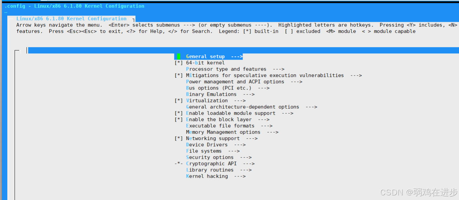Expand arrow after Virtualization
Viewport: 459px width, 200px height.
tap(240, 100)
